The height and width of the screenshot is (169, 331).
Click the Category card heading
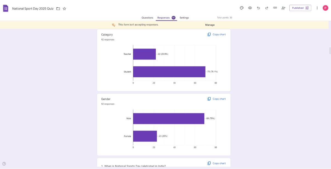[x=107, y=35]
